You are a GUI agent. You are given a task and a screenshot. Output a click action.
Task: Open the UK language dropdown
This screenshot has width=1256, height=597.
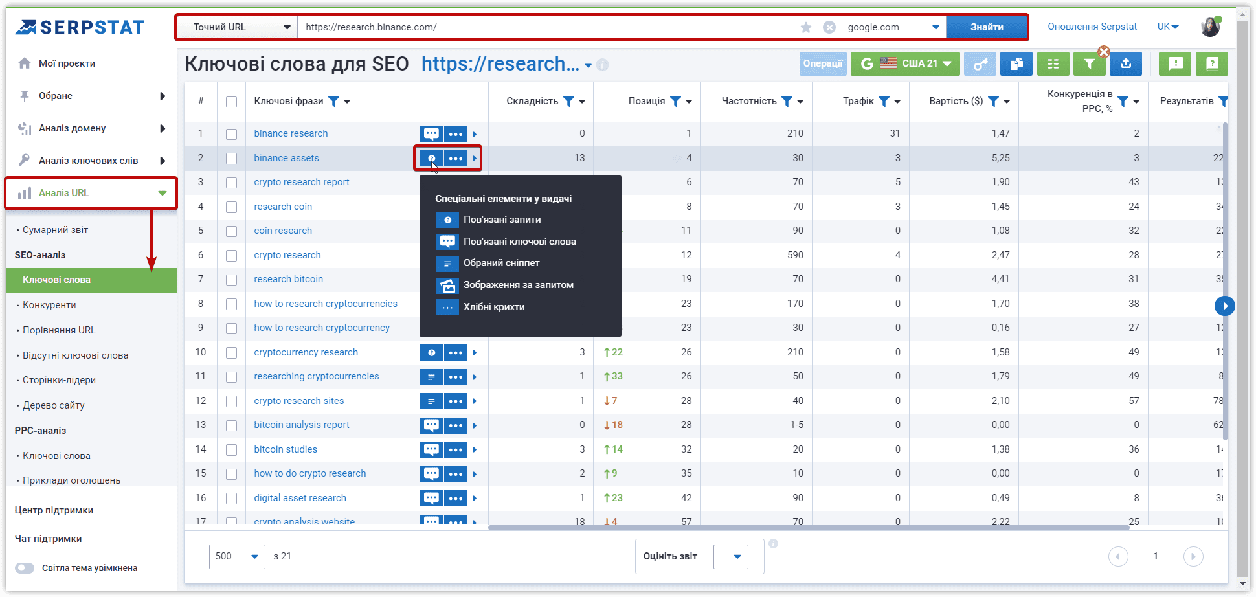(1168, 27)
